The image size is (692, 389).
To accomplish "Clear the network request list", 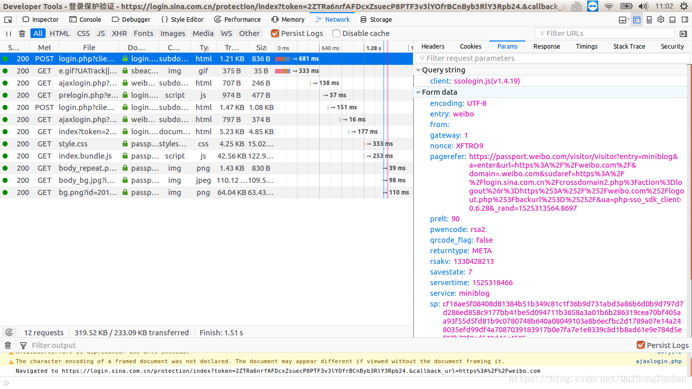I will pyautogui.click(x=22, y=33).
